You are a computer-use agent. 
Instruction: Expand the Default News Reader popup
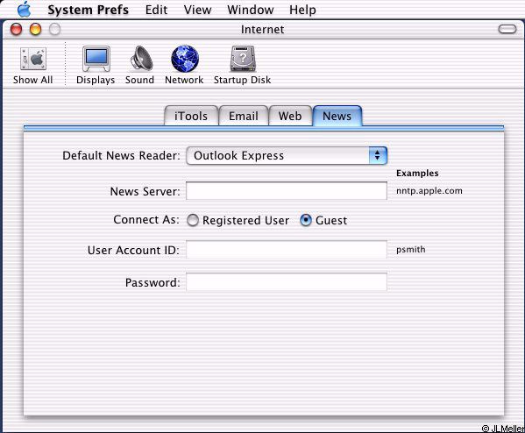(287, 155)
